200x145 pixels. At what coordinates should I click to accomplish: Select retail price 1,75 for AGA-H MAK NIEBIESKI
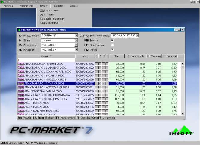pyautogui.click(x=169, y=111)
